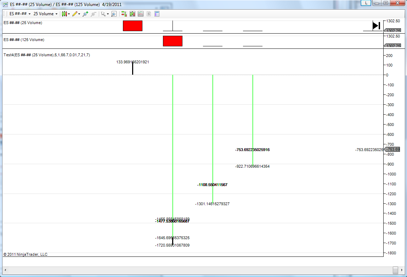
Task: Click the -922.710696614354 value label
Action: pos(252,166)
